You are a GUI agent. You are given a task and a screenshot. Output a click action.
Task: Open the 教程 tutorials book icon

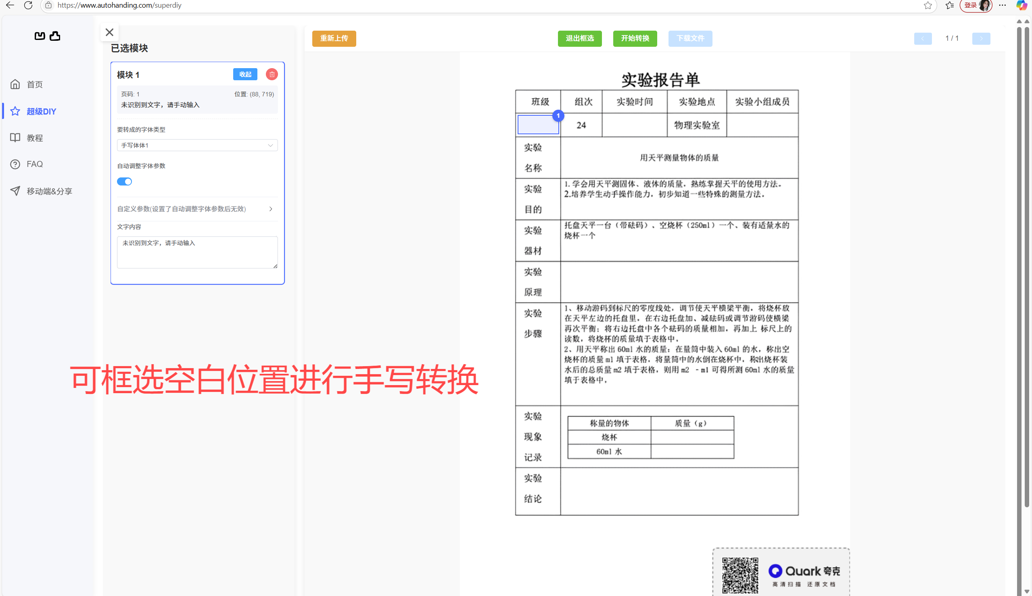[x=15, y=138]
